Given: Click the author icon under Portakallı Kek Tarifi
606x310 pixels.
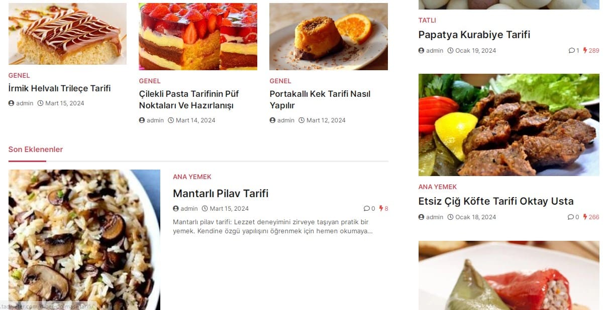Looking at the screenshot, I should click(x=272, y=120).
